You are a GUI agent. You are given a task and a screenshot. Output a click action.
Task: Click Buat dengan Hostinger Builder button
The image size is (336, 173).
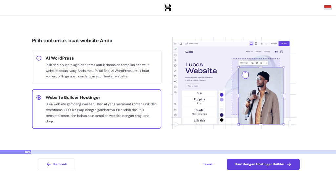(x=263, y=164)
